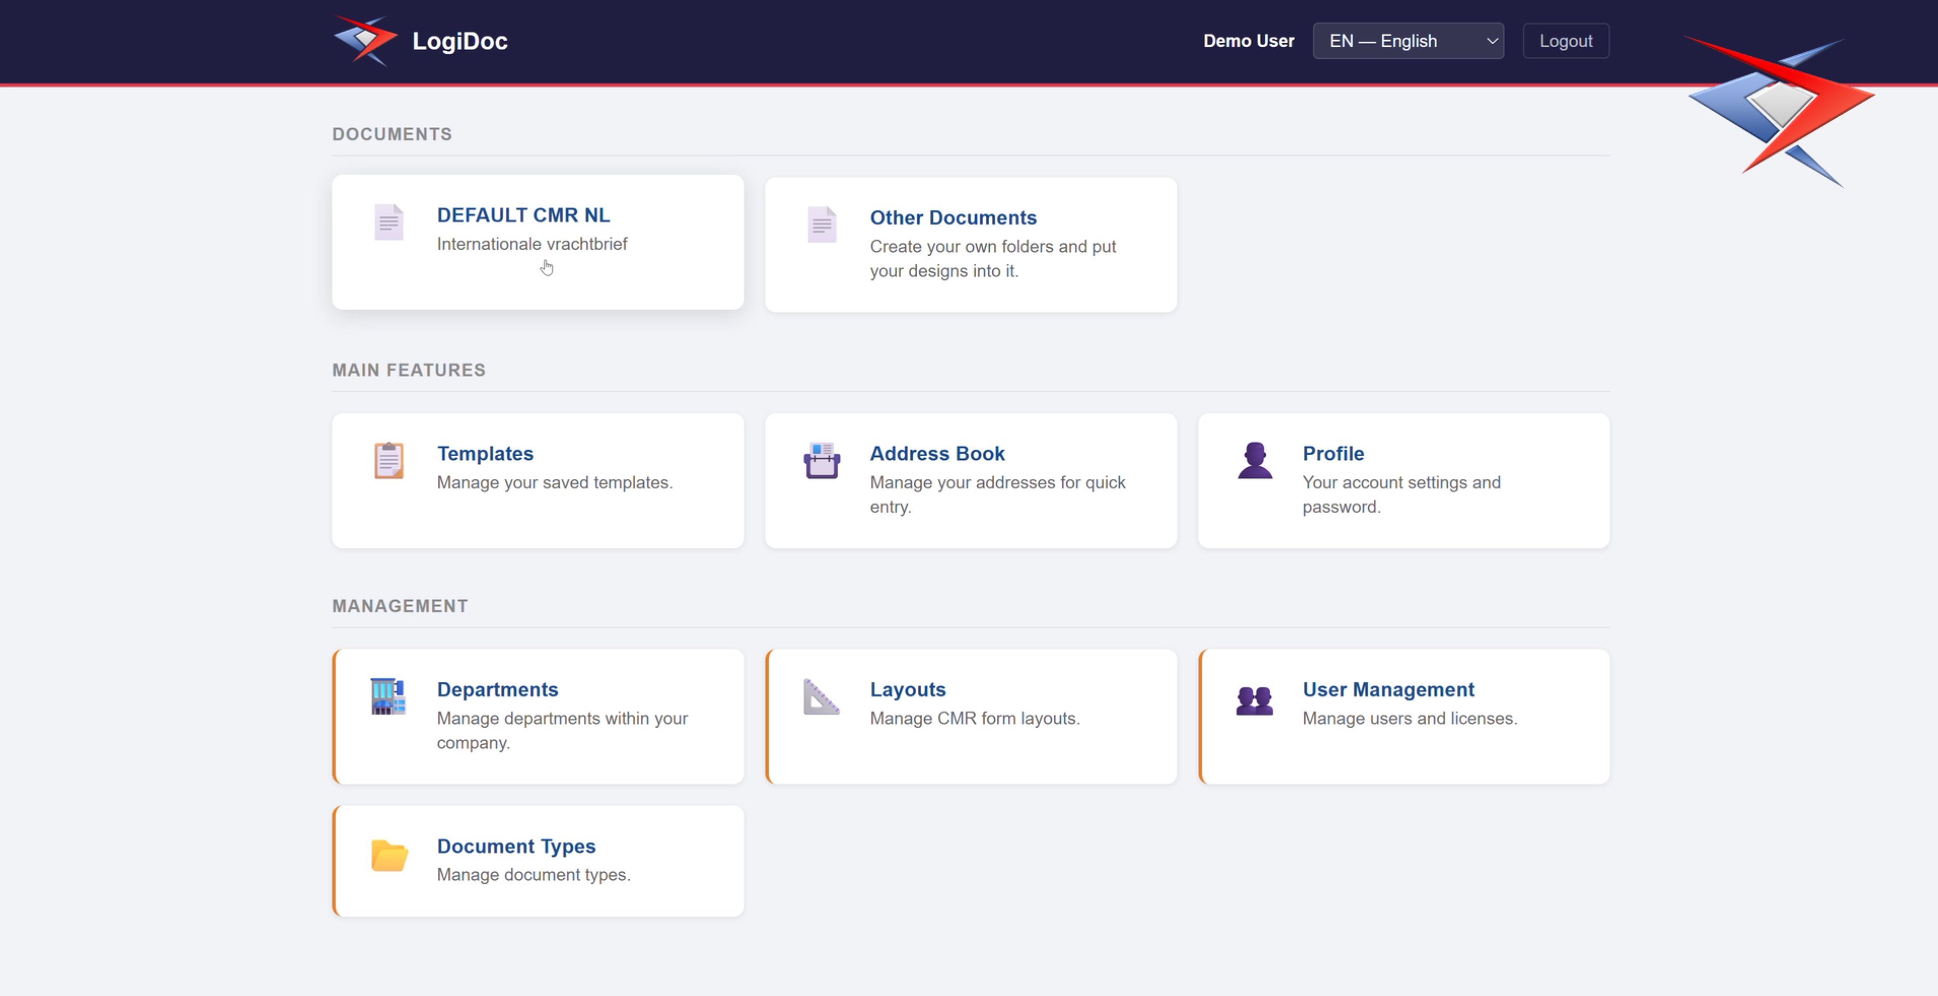Open the Templates link
1938x996 pixels.
pyautogui.click(x=484, y=454)
